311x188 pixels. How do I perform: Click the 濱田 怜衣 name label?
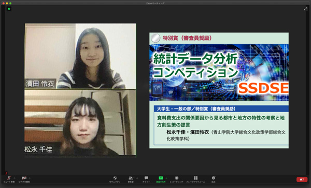[x=40, y=84]
